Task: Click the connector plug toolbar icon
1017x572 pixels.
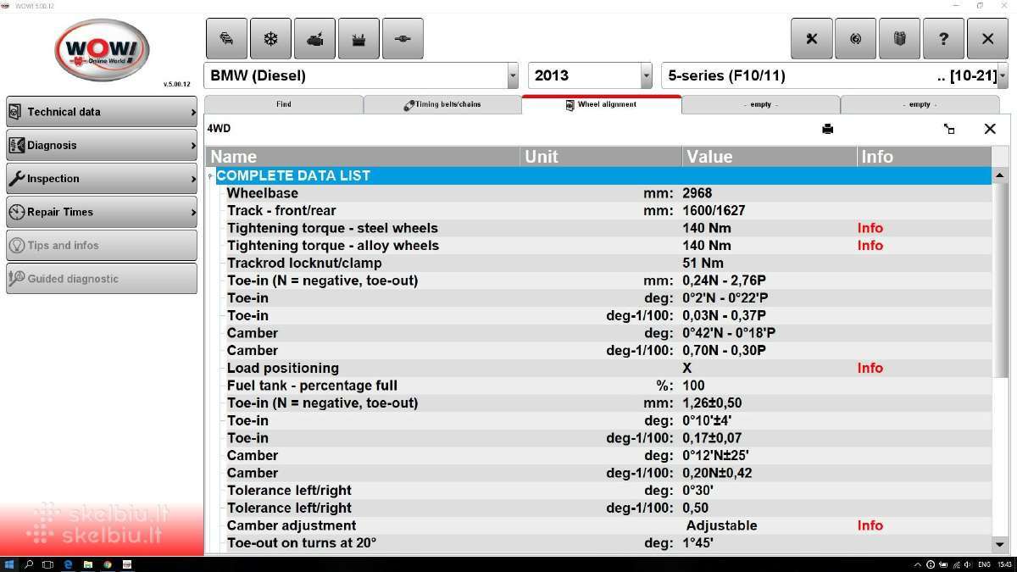Action: tap(403, 39)
